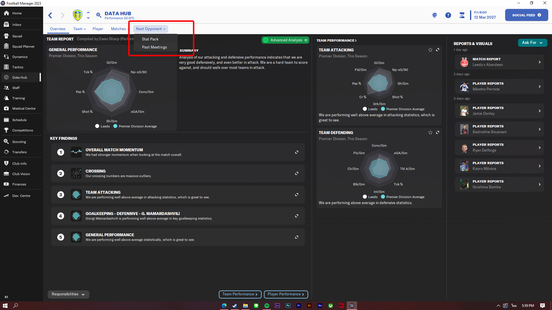The image size is (552, 310).
Task: Collapse the Next Opponent dropdown
Action: 151,29
